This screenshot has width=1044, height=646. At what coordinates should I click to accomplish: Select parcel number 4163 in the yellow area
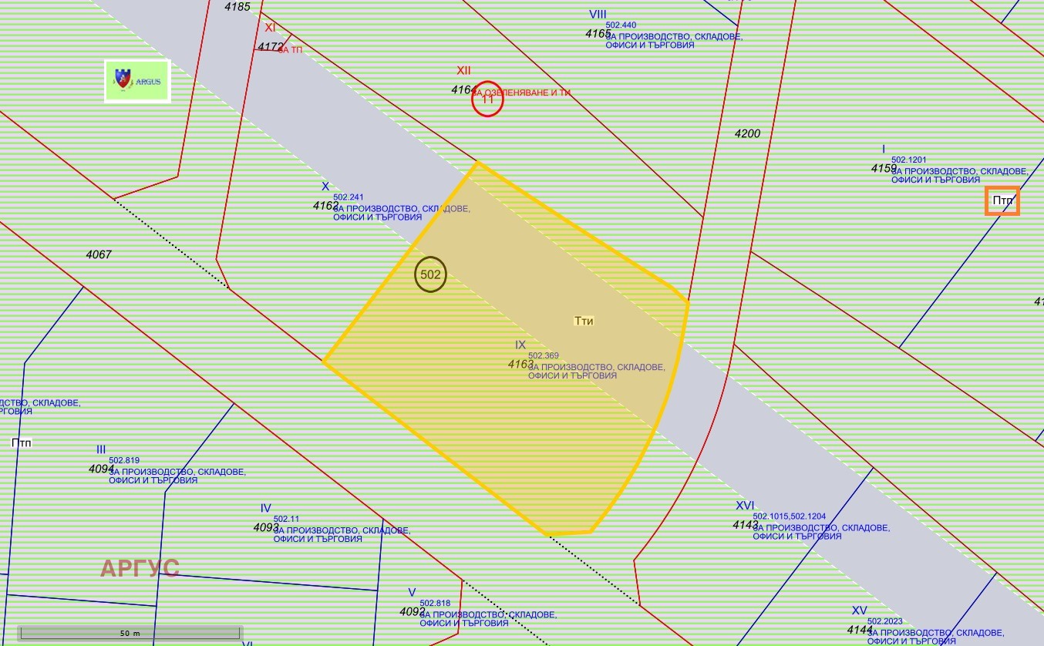point(520,364)
